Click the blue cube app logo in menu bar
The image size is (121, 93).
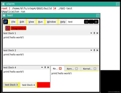(x=6, y=22)
